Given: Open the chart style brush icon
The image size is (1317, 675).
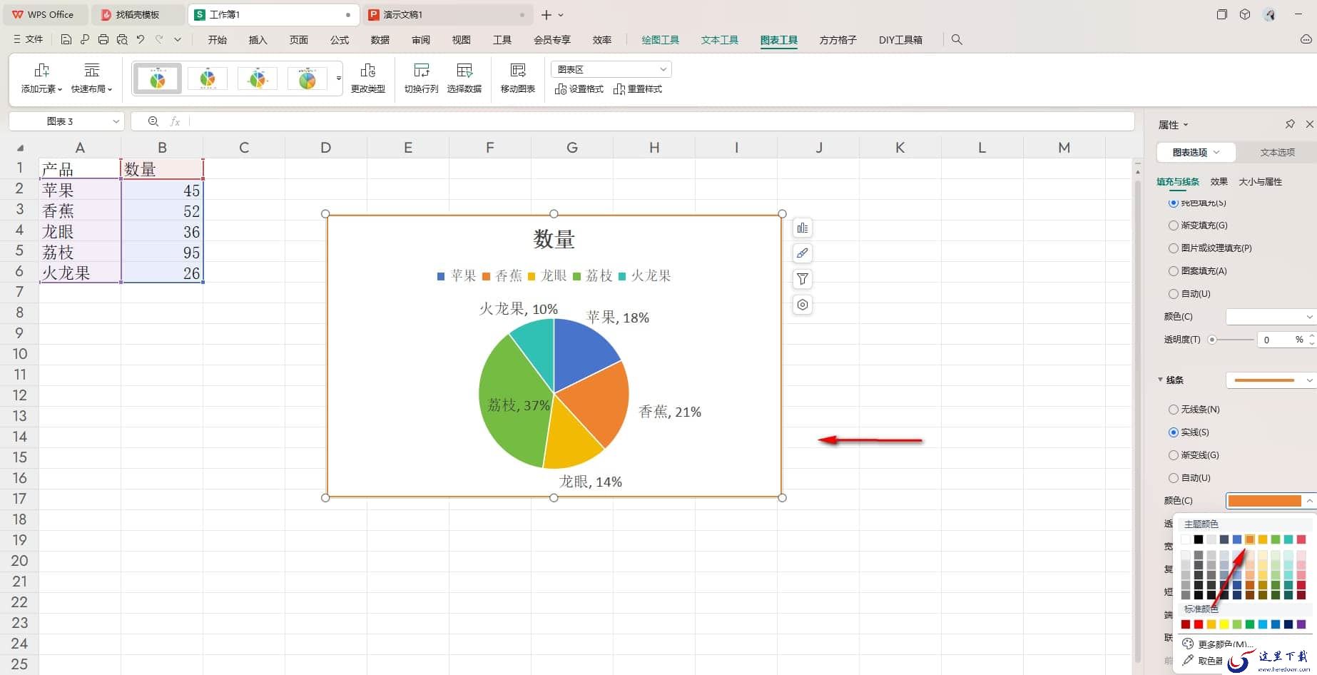Looking at the screenshot, I should click(803, 253).
